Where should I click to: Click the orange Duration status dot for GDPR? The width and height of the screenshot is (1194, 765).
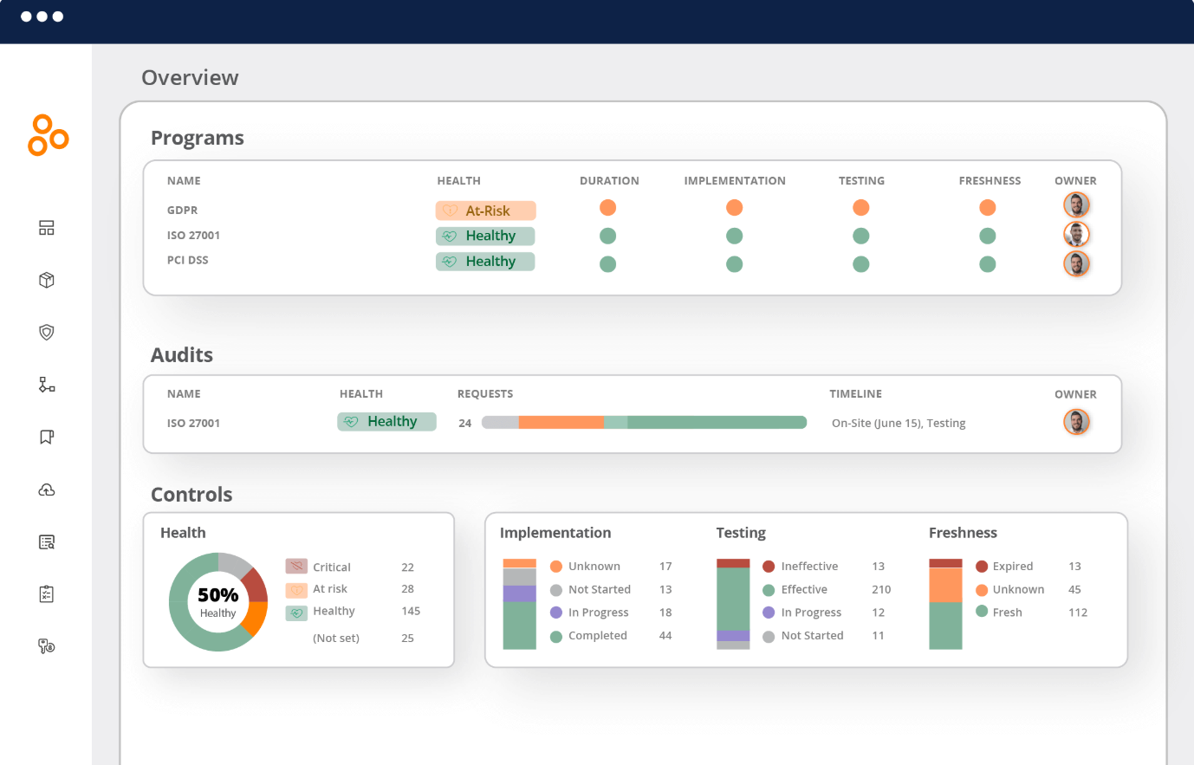point(607,207)
